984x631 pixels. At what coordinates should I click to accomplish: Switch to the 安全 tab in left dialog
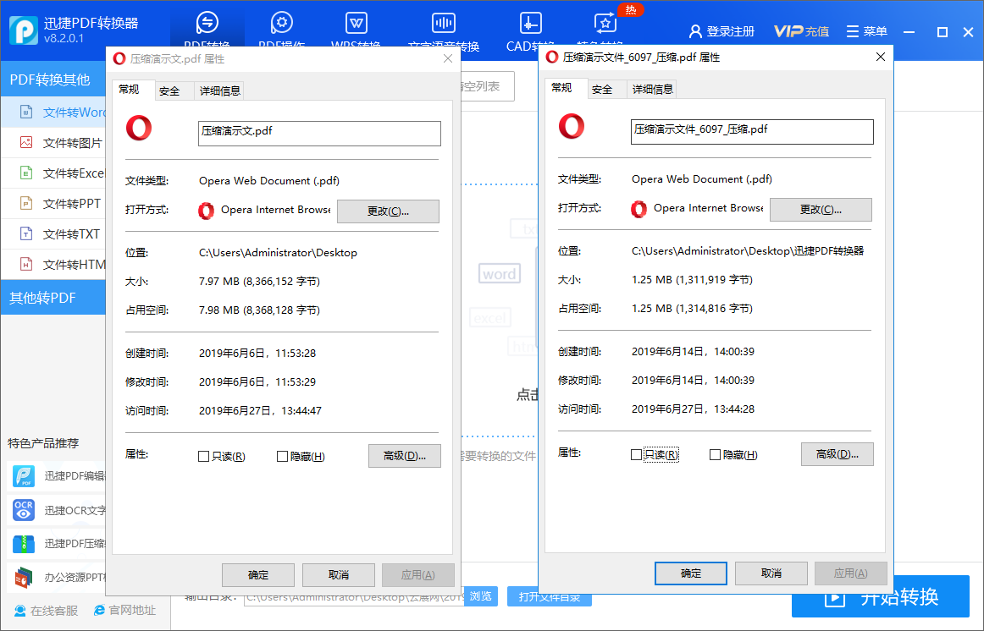point(171,90)
